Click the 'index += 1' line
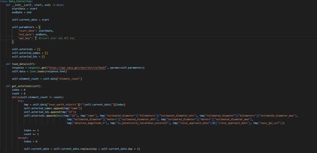The height and width of the screenshot is (153, 317). (x=31, y=131)
